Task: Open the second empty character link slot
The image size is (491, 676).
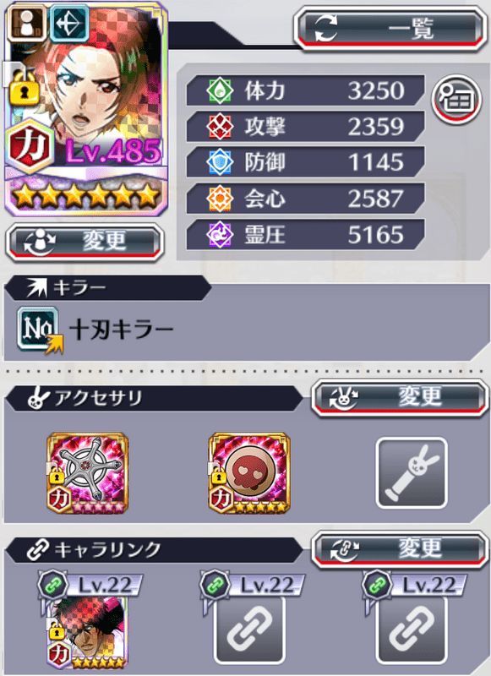Action: pyautogui.click(x=249, y=630)
